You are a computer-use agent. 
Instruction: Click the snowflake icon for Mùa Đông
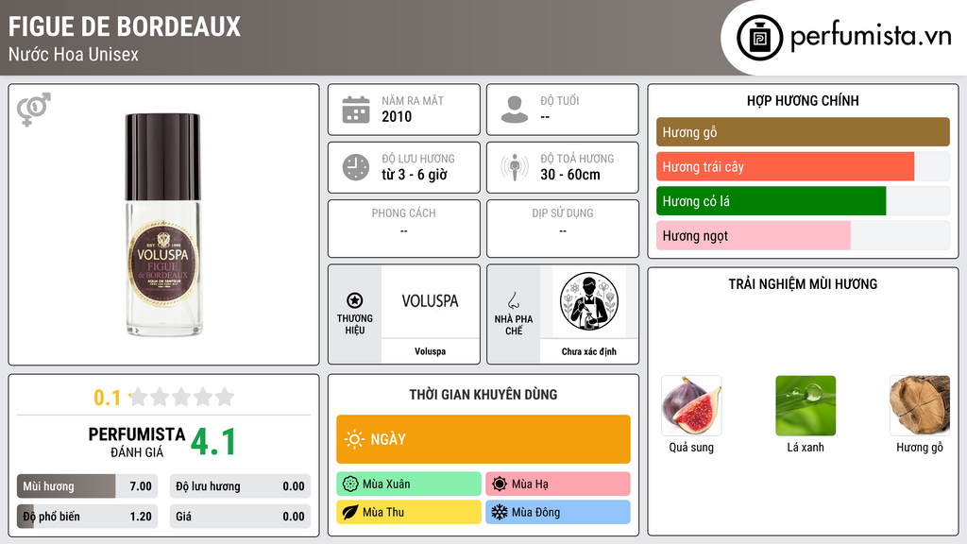pos(500,512)
